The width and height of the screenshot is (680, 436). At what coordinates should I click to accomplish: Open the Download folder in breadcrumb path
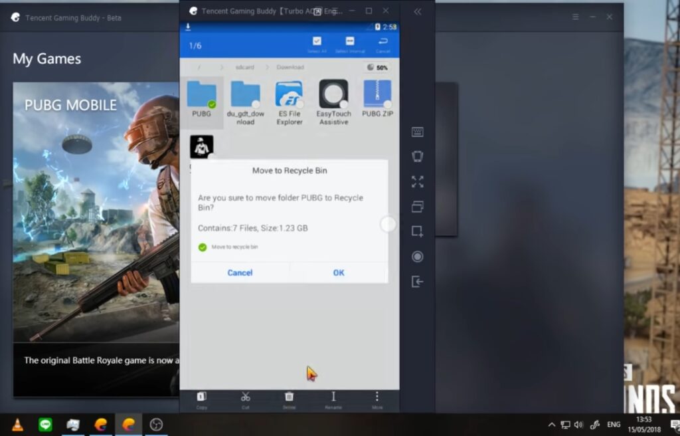(291, 67)
